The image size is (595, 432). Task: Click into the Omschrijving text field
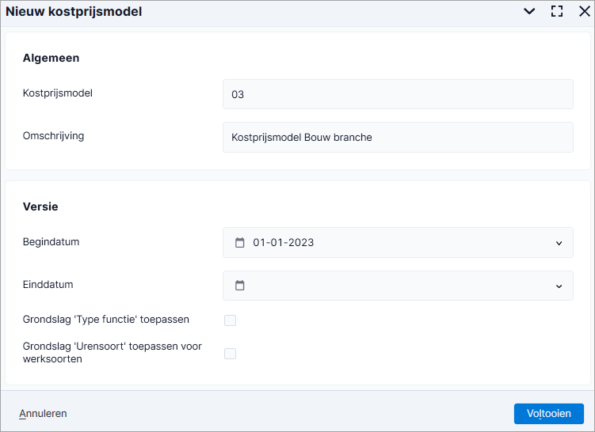click(398, 137)
